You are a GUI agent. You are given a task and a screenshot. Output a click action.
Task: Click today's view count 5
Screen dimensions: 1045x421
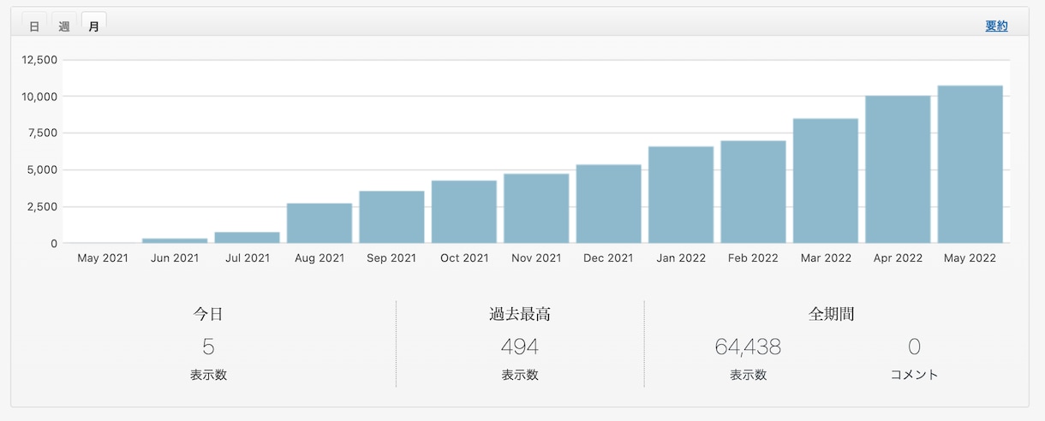click(x=208, y=347)
